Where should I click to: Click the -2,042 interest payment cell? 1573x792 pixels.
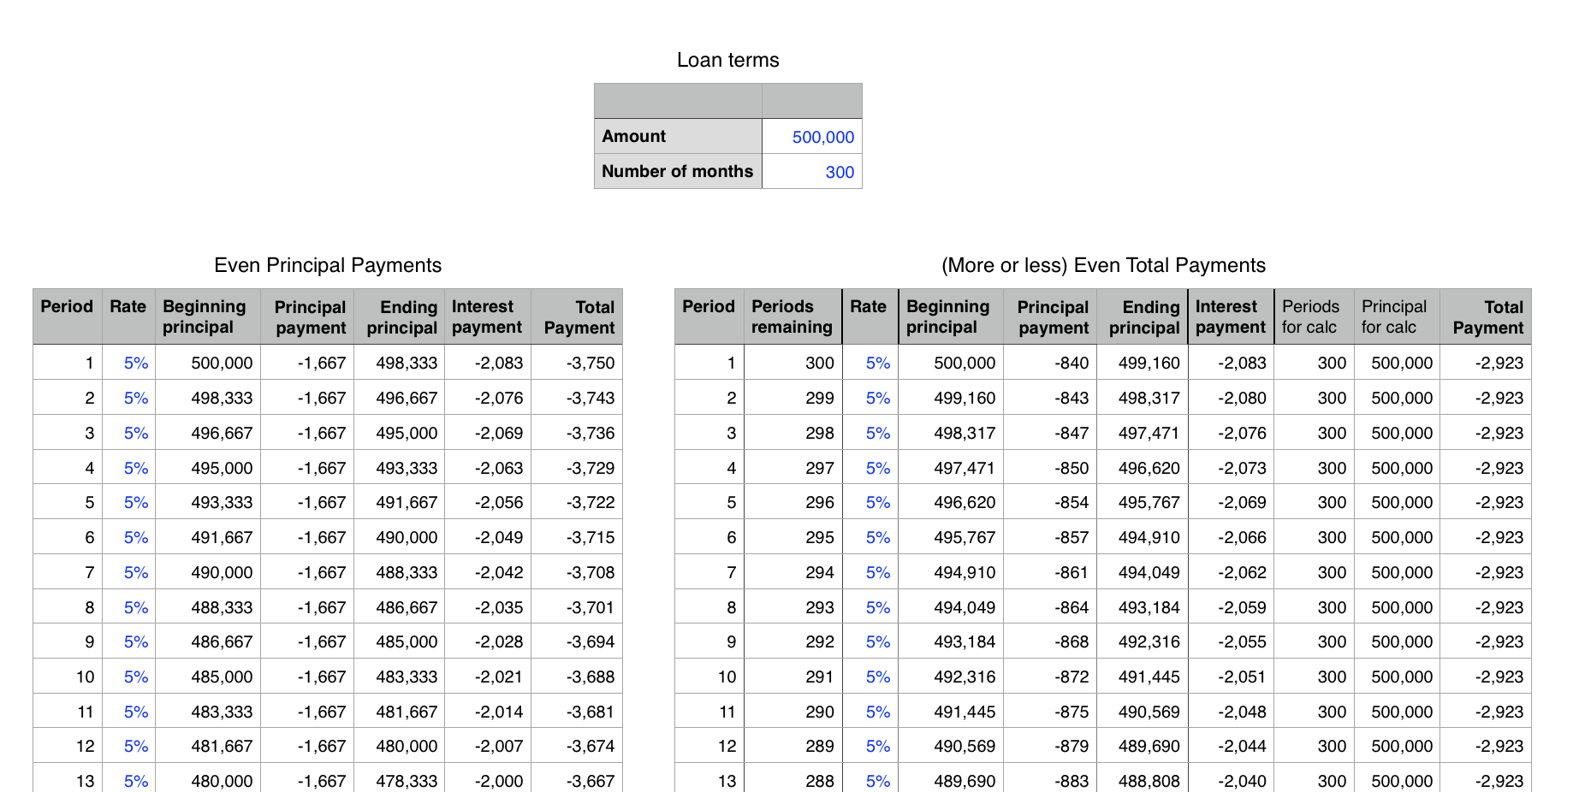tap(488, 572)
